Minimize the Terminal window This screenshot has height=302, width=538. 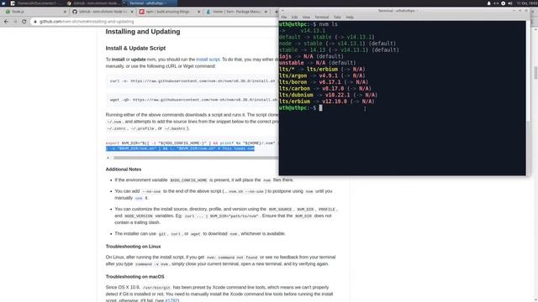click(514, 11)
